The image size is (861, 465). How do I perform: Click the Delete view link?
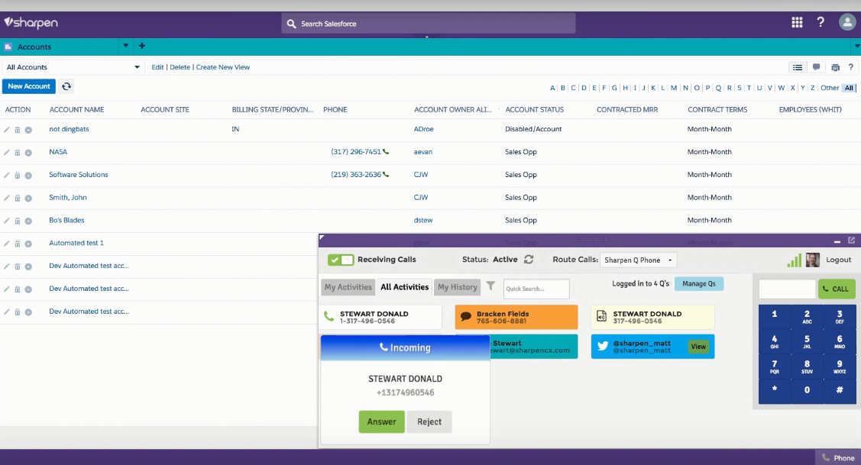click(x=180, y=67)
